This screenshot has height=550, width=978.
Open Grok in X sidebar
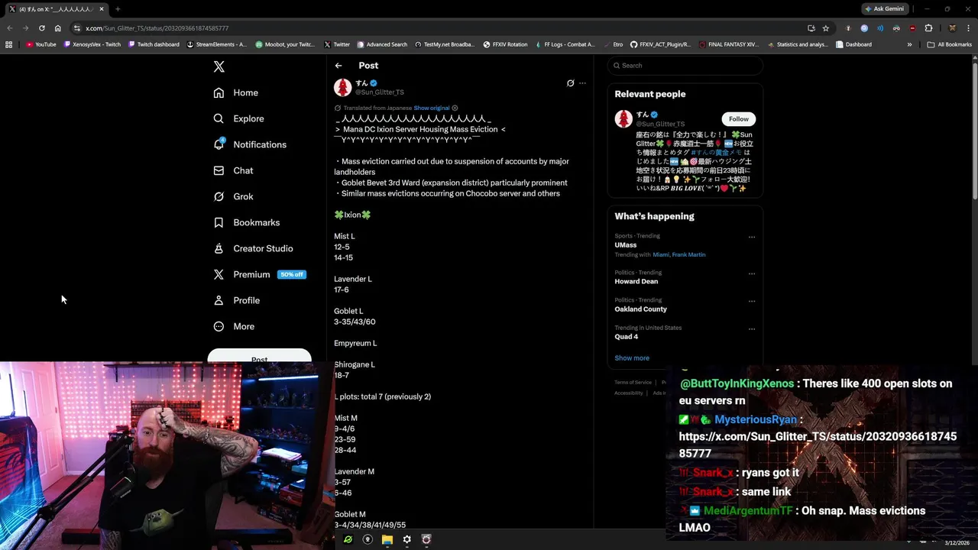click(x=233, y=196)
